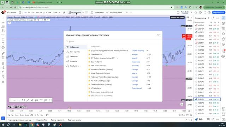Open Симулятор рынка replay button
The height and width of the screenshot is (127, 226).
(x=114, y=13)
